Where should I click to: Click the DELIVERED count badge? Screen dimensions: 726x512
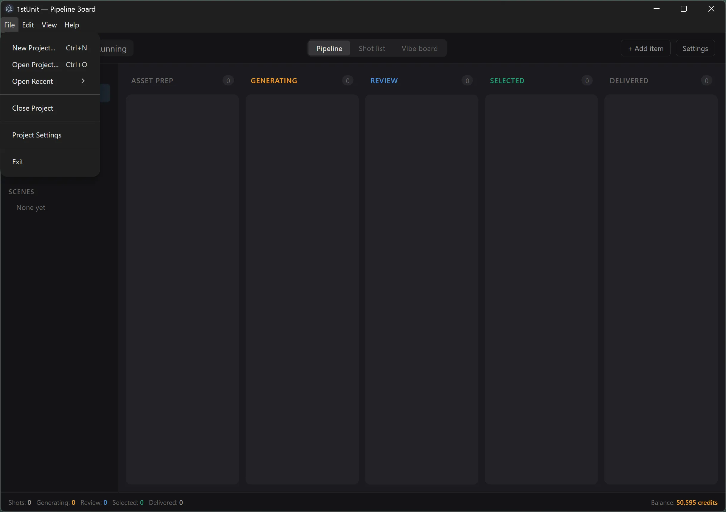[706, 81]
